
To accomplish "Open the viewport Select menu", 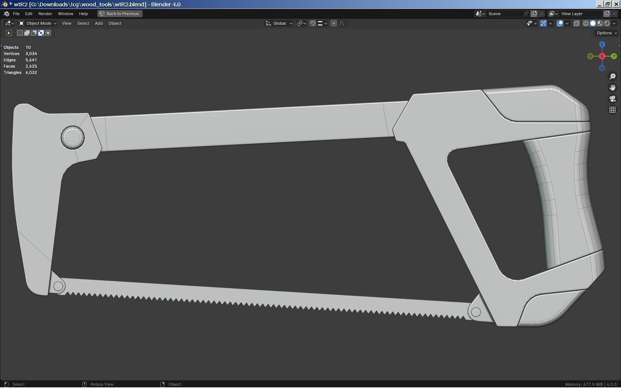I will [83, 23].
